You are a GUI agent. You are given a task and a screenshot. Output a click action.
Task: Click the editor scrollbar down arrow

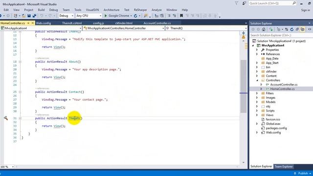tap(244, 163)
